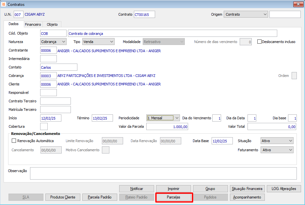Click the Término date field
This screenshot has width=305, height=205.
pos(102,118)
